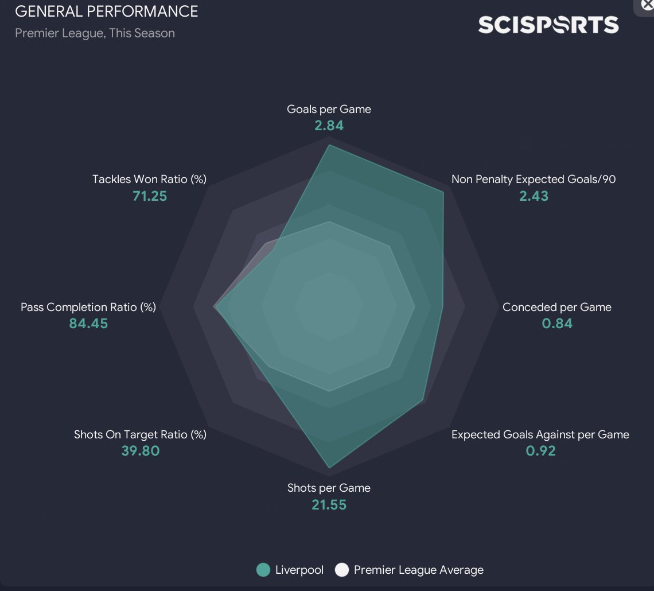Toggle the Premier League Average legend dot
The image size is (654, 591).
[342, 570]
